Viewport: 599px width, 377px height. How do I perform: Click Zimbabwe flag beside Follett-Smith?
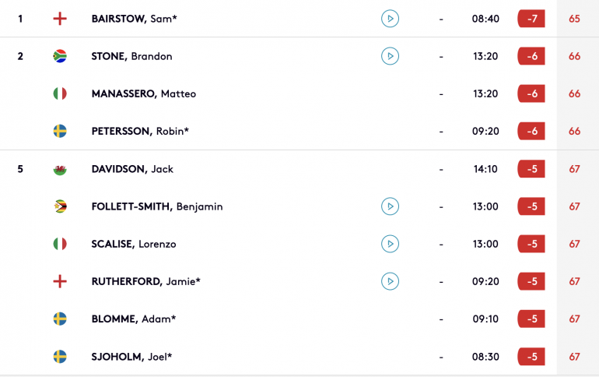point(60,206)
